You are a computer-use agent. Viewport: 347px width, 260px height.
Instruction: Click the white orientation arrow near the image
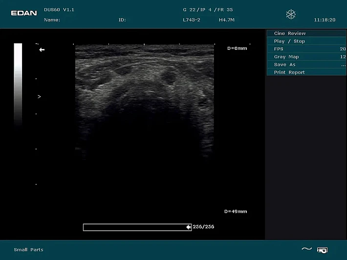[42, 50]
